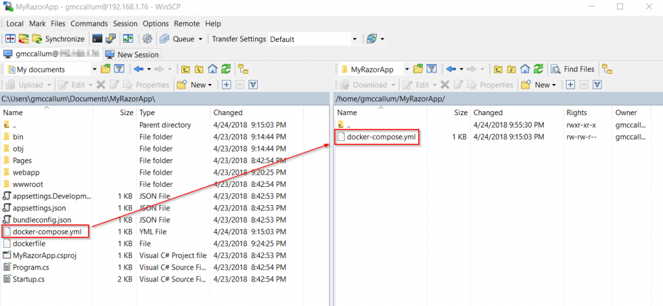This screenshot has width=663, height=306.
Task: Open the Commands menu
Action: (89, 24)
